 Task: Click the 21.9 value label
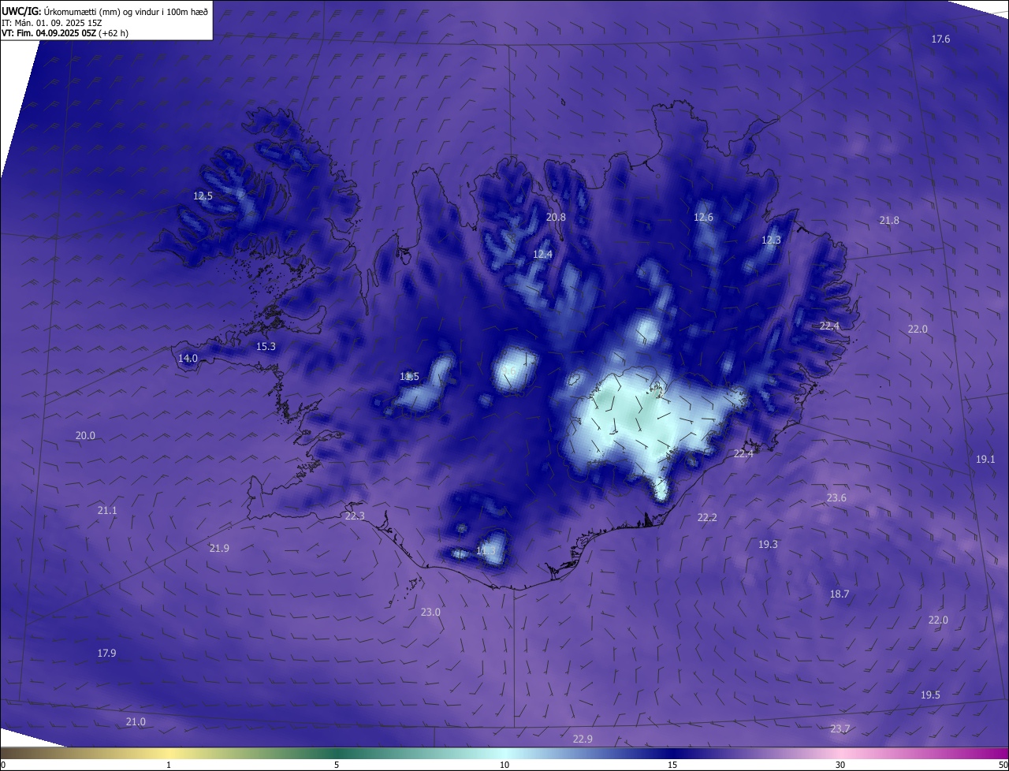pos(219,549)
